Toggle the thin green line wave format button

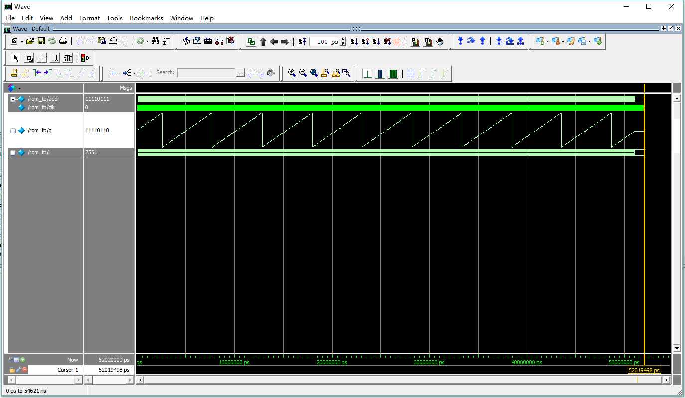click(368, 73)
